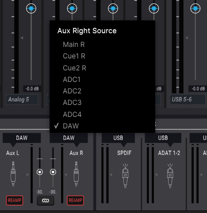Click the Aux L jack plug icon
Viewport: 207px width, 213px height.
click(13, 174)
